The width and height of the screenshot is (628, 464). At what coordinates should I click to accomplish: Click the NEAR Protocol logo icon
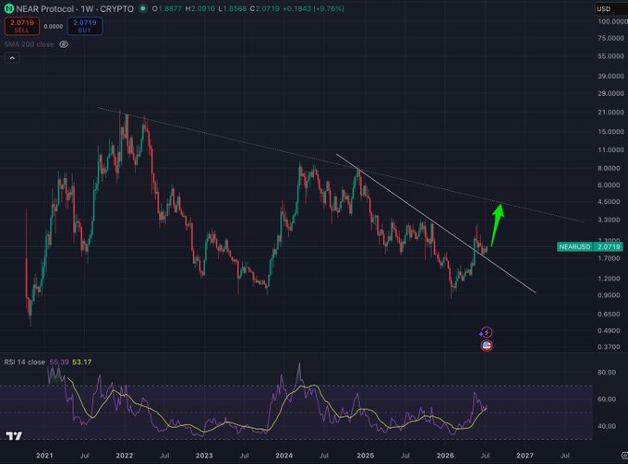[x=8, y=8]
